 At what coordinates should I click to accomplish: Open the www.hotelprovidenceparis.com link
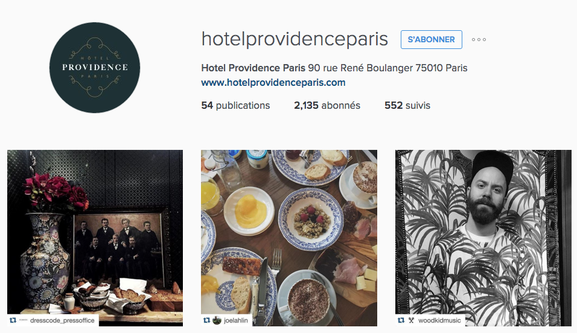tap(273, 83)
